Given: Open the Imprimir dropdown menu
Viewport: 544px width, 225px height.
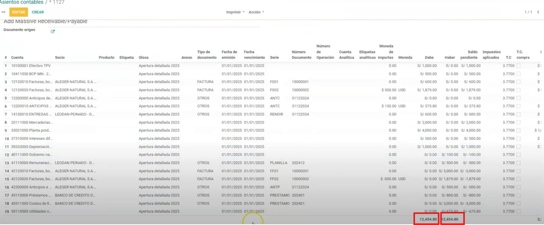Looking at the screenshot, I should click(x=235, y=12).
